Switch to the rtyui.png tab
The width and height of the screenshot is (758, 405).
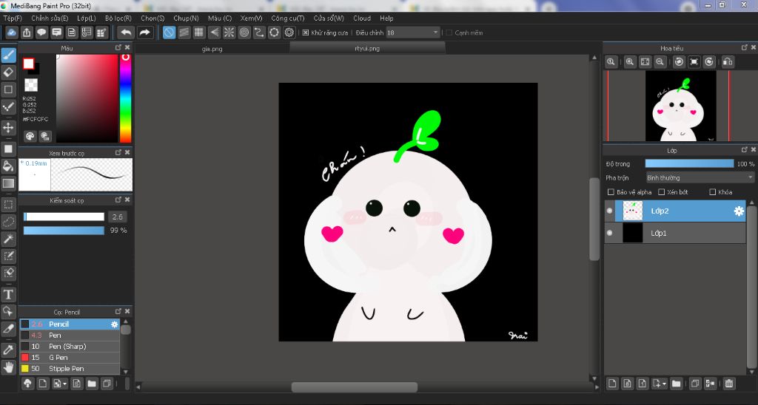point(367,48)
